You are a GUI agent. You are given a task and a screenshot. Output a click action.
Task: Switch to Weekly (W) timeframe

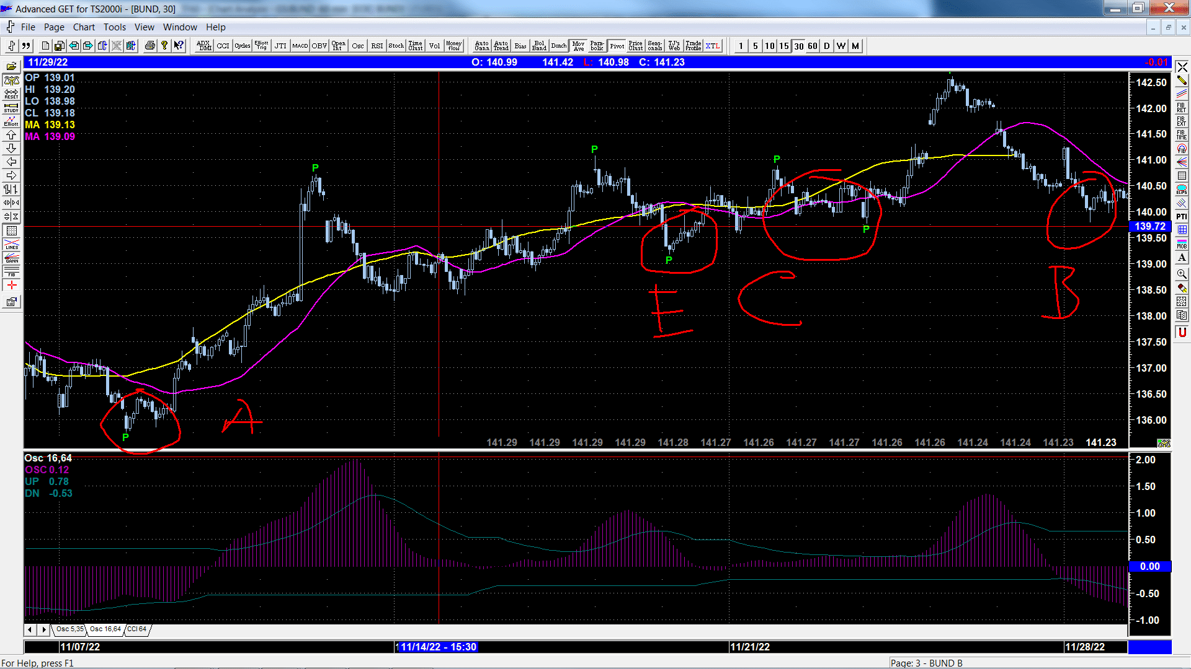841,46
